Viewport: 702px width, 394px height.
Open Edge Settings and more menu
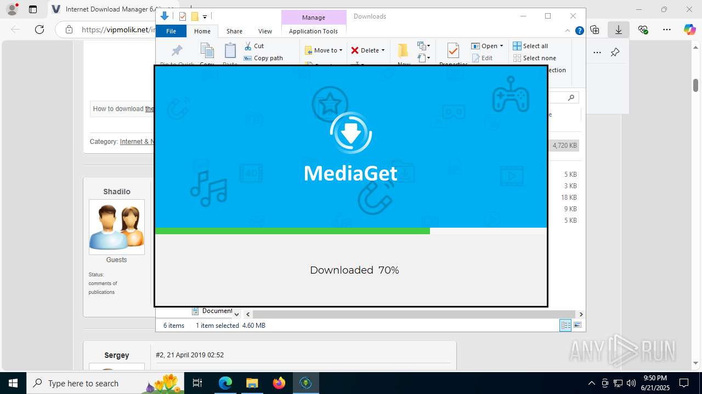click(666, 30)
